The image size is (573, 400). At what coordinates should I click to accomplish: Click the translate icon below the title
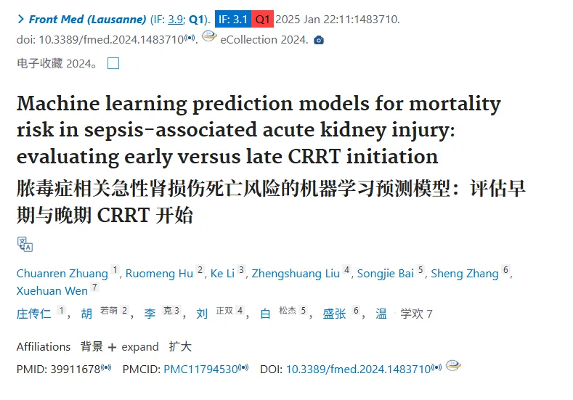pyautogui.click(x=25, y=245)
